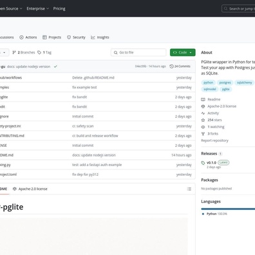Open the workflows folder
This screenshot has width=255, height=255.
pyautogui.click(x=11, y=78)
